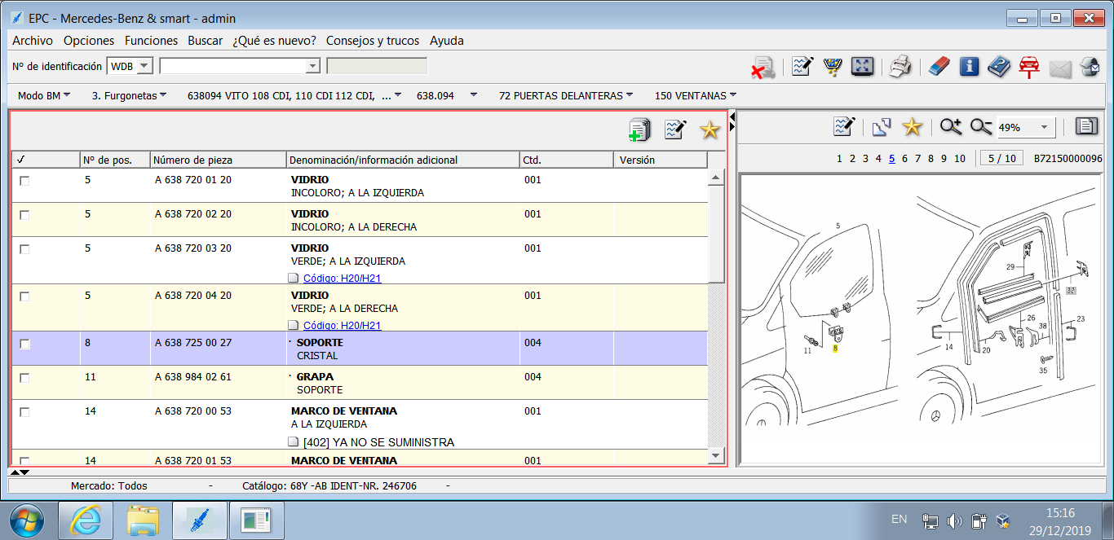Screen dimensions: 1114x540
Task: Check the box for part A 638 720 02 20
Action: [x=24, y=215]
